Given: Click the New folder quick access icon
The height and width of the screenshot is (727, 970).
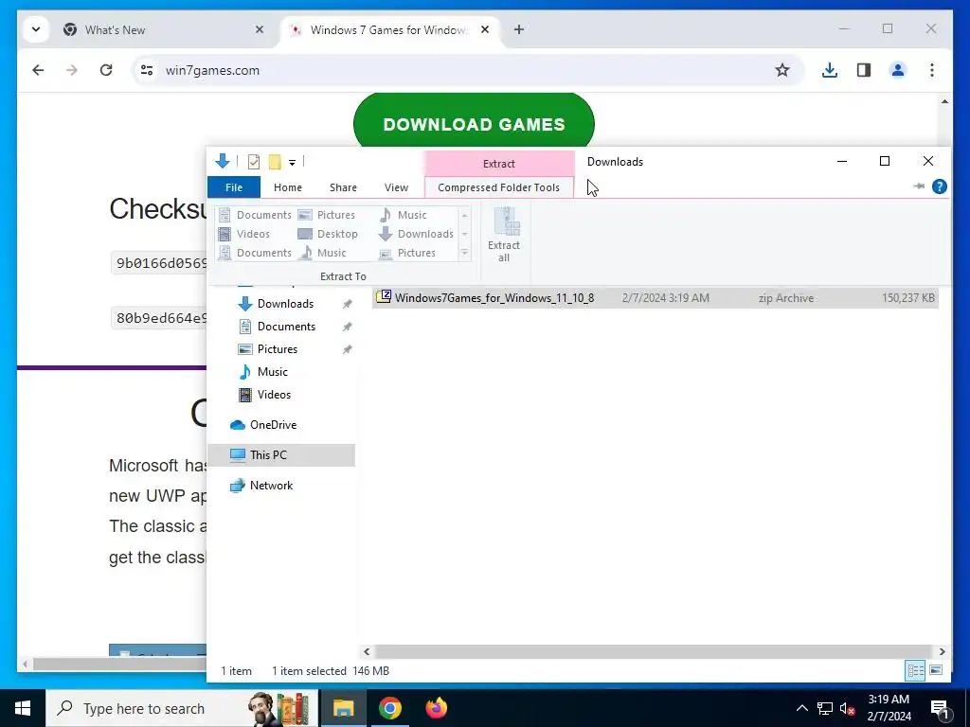Looking at the screenshot, I should pos(275,162).
